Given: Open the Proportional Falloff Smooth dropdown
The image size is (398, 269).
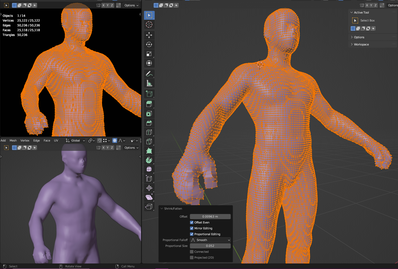Looking at the screenshot, I should point(210,240).
